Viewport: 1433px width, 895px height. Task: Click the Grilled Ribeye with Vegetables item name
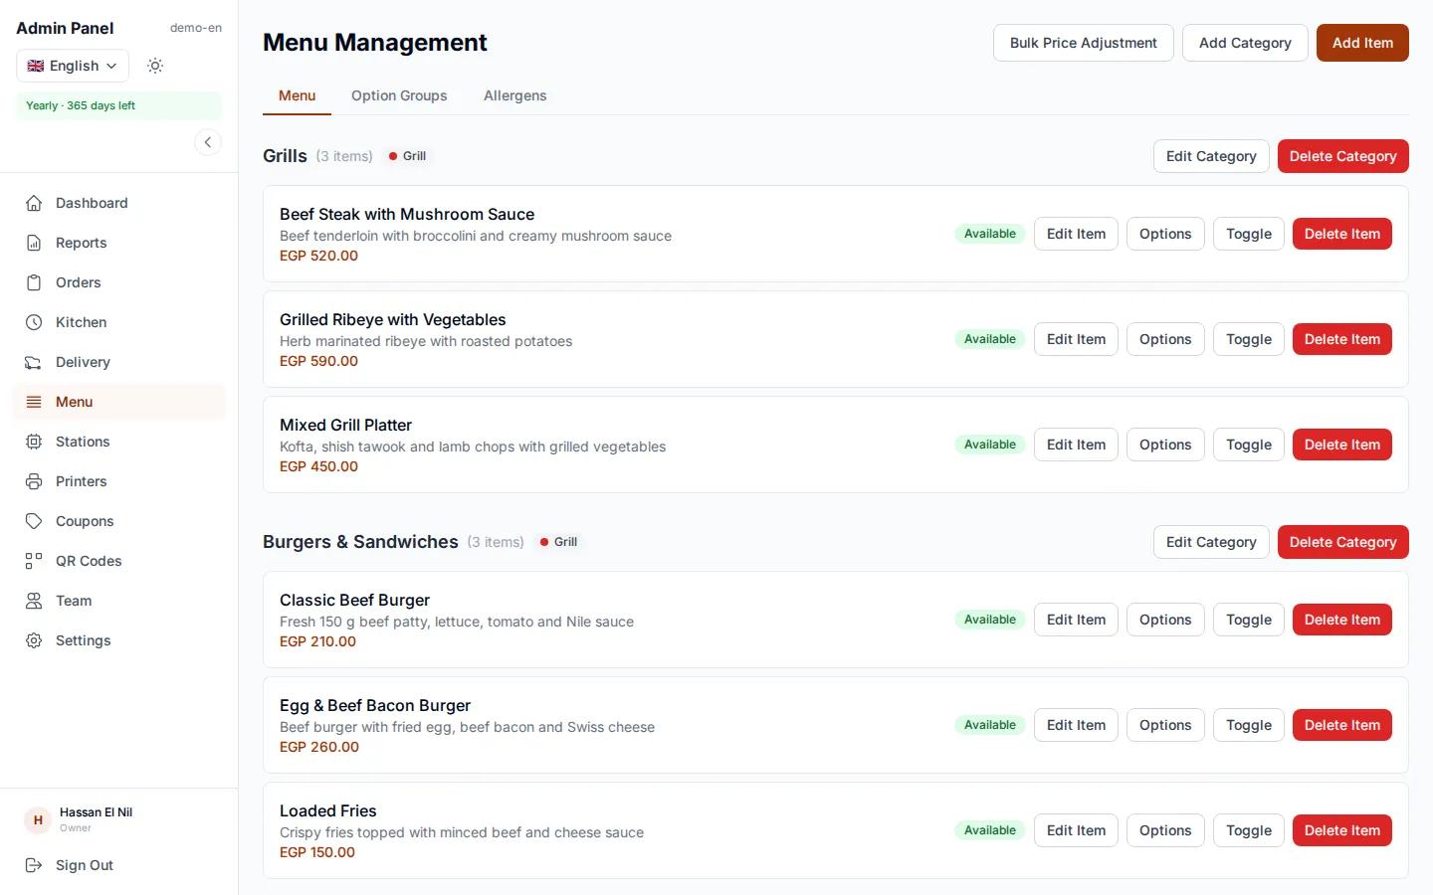pos(393,319)
